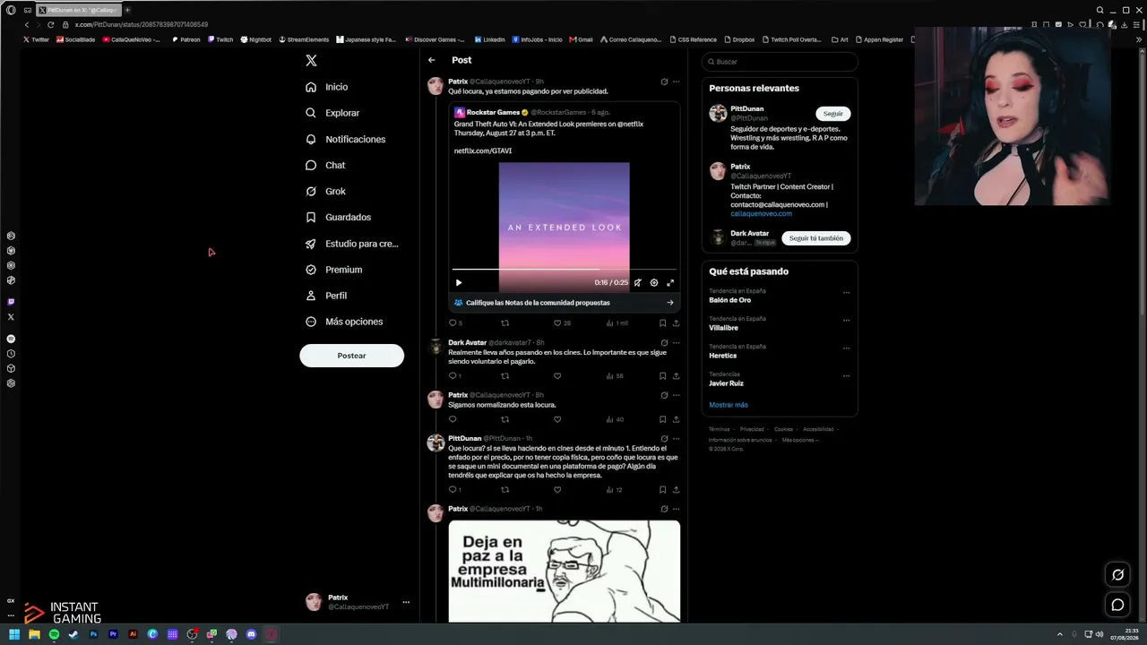Repost Patrix's post quoting Rockstar Games
1147x645 pixels.
[x=505, y=322]
